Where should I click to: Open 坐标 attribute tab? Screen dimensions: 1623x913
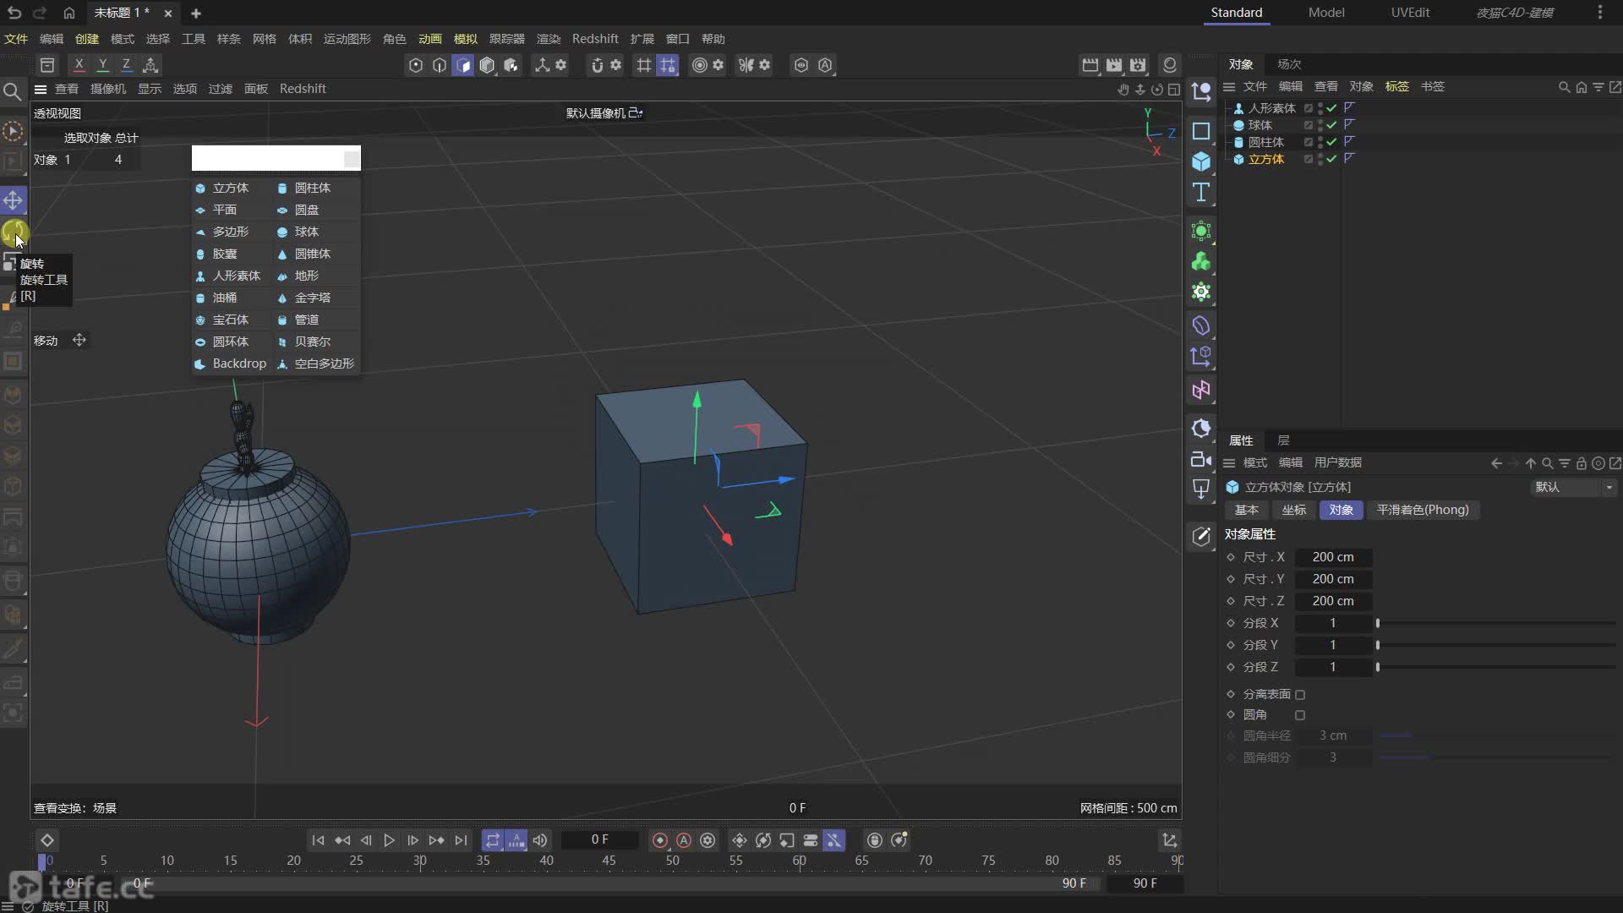(x=1293, y=510)
